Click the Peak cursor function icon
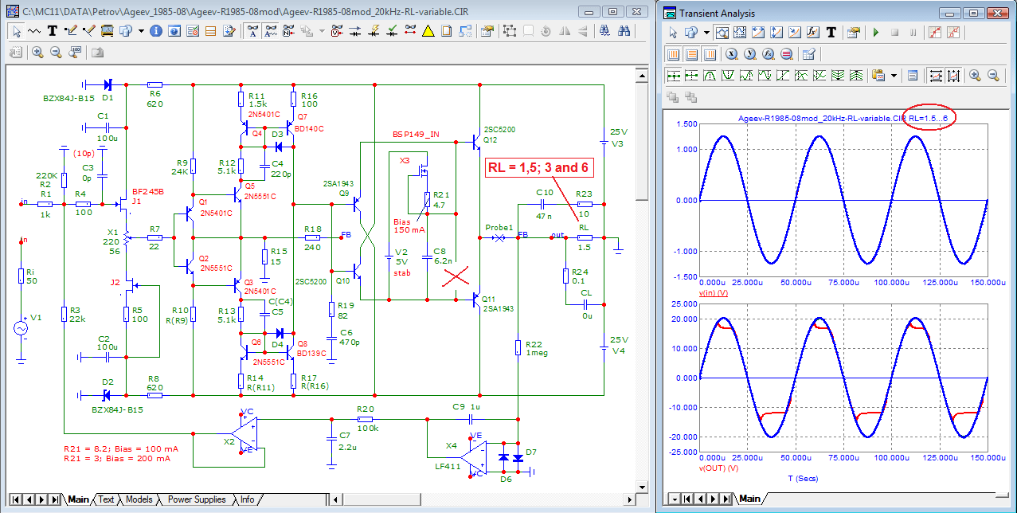Image resolution: width=1017 pixels, height=513 pixels. pyautogui.click(x=710, y=76)
